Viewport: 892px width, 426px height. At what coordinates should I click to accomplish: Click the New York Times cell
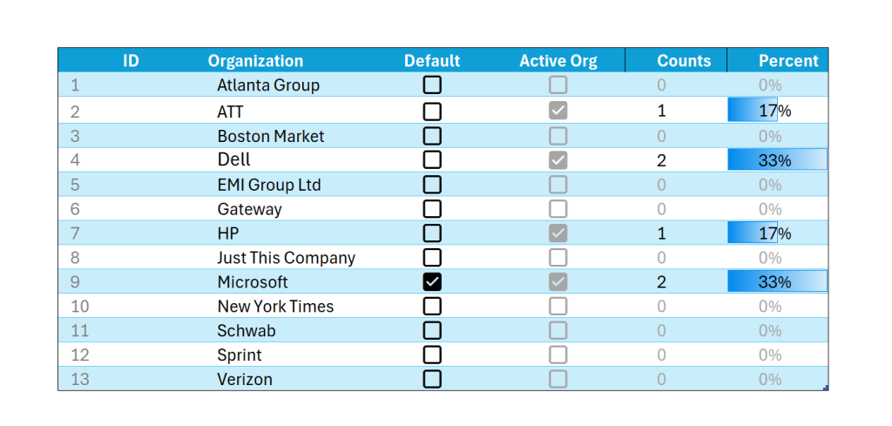point(275,307)
